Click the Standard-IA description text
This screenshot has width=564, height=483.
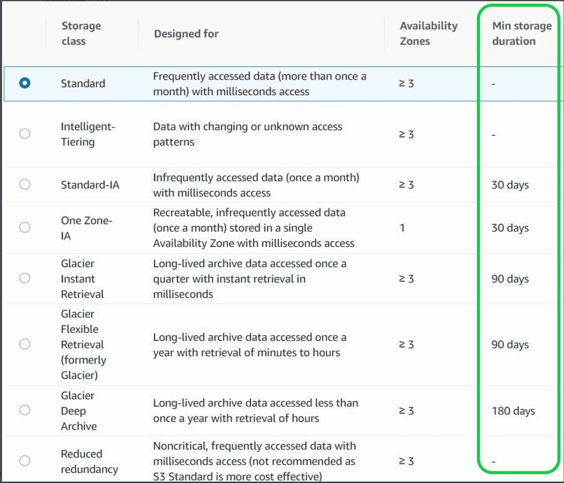[256, 185]
